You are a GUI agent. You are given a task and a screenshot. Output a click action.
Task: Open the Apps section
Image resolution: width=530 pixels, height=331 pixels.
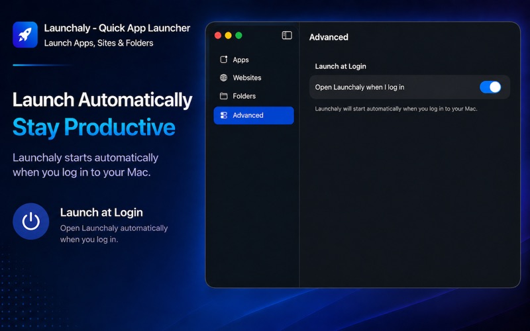pos(254,60)
